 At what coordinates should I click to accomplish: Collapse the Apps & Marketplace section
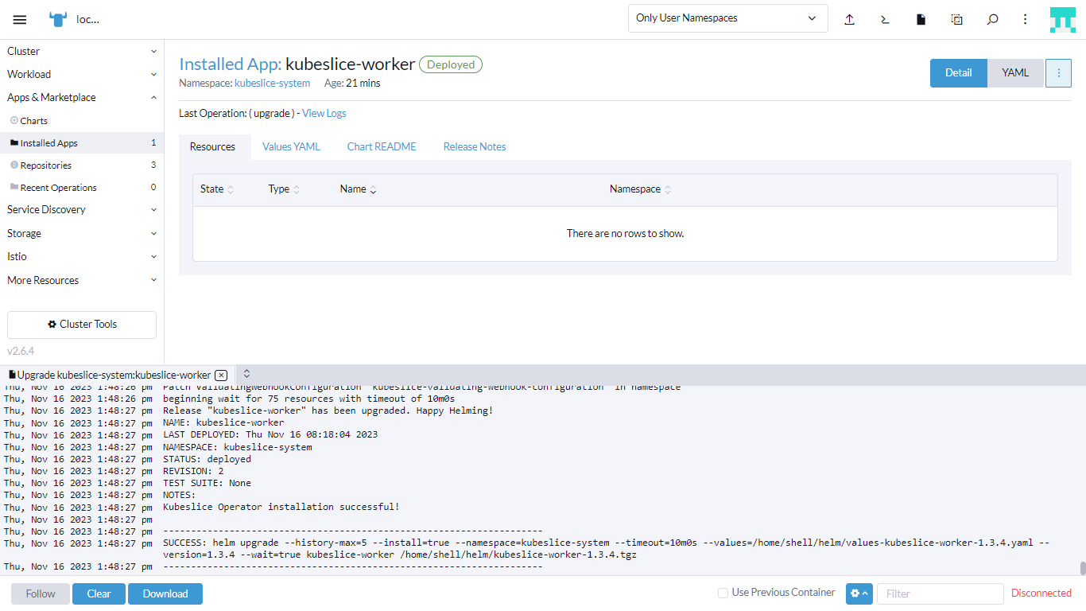click(82, 97)
